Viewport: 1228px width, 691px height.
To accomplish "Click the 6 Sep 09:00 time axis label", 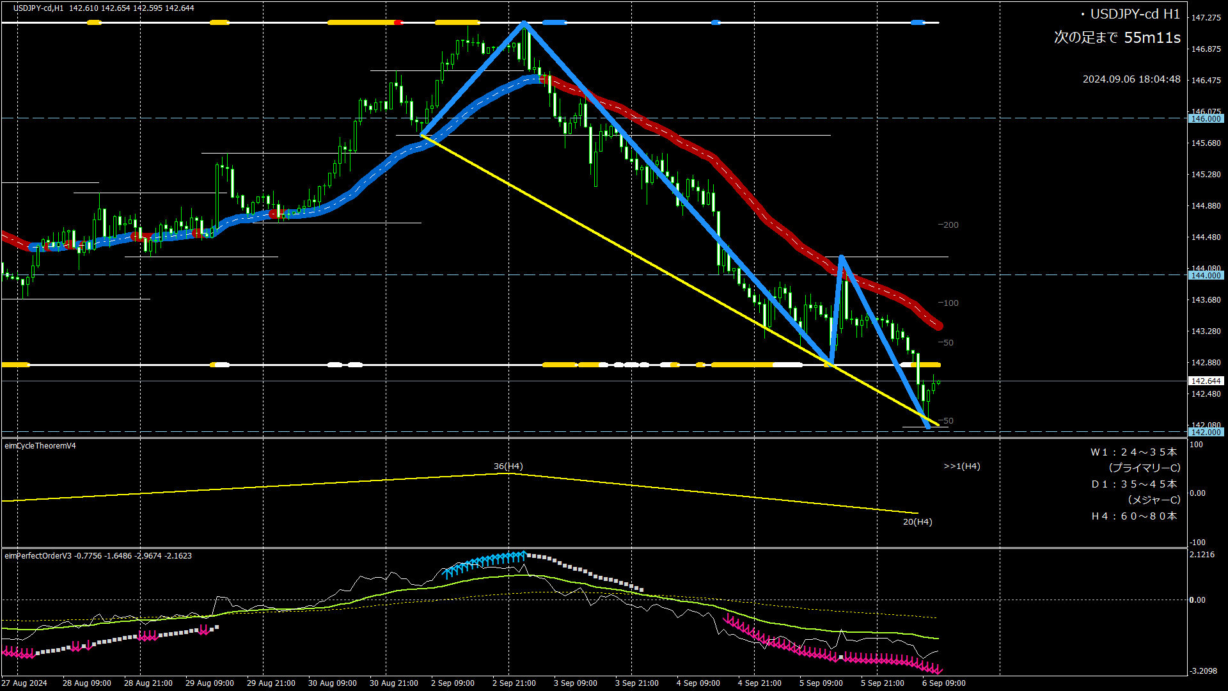I will pos(943,683).
